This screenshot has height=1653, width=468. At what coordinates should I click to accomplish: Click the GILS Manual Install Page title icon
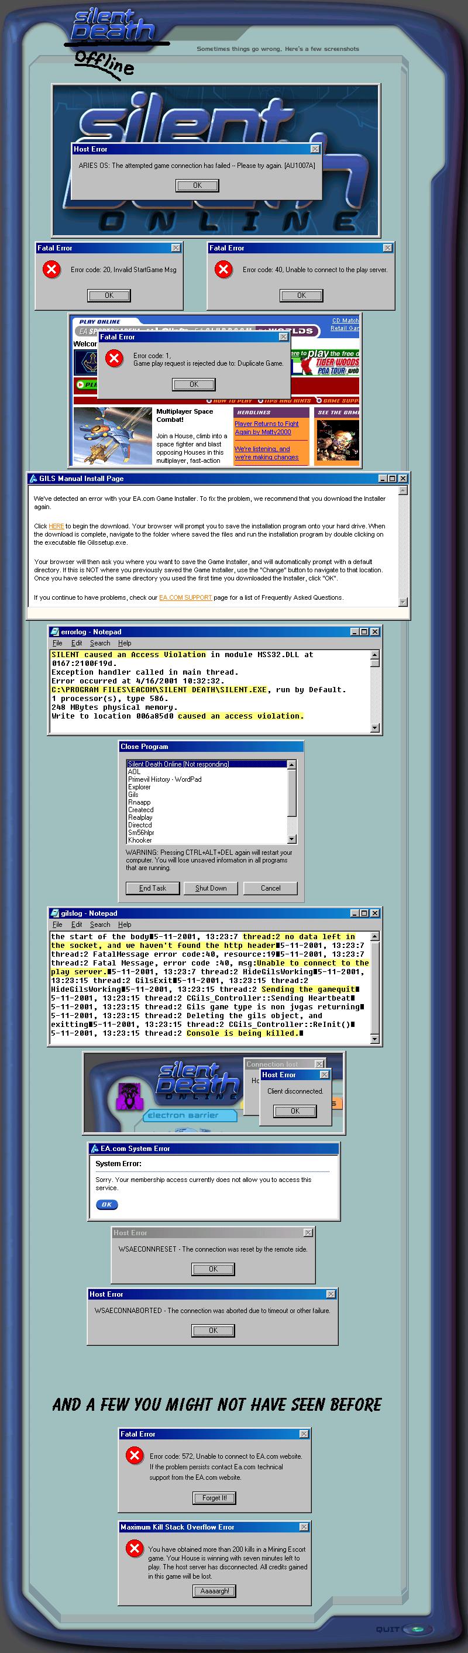coord(33,479)
